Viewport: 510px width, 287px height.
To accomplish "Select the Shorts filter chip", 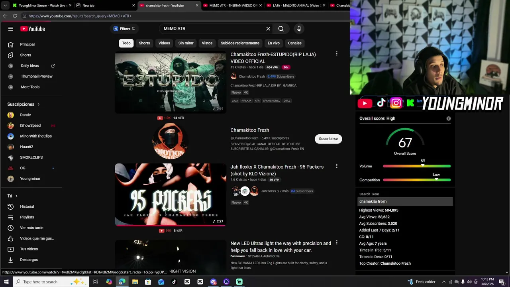I will 144,43.
